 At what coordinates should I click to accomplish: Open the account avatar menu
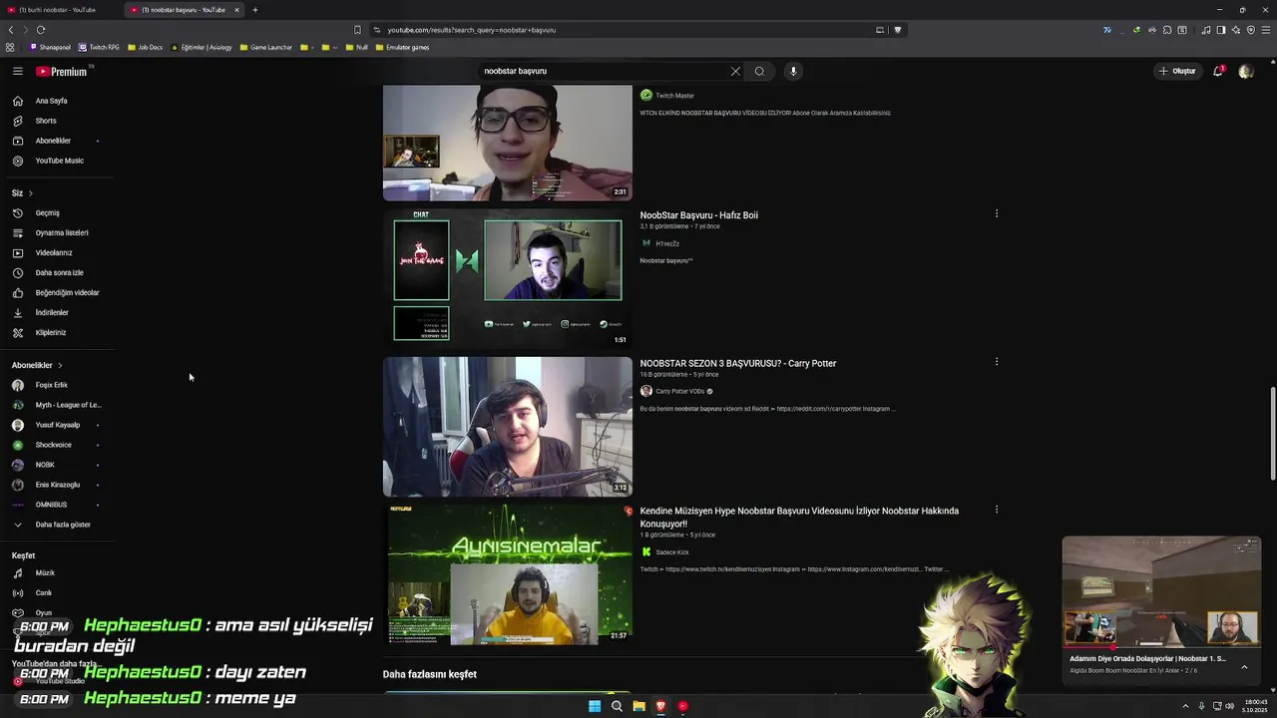tap(1245, 71)
